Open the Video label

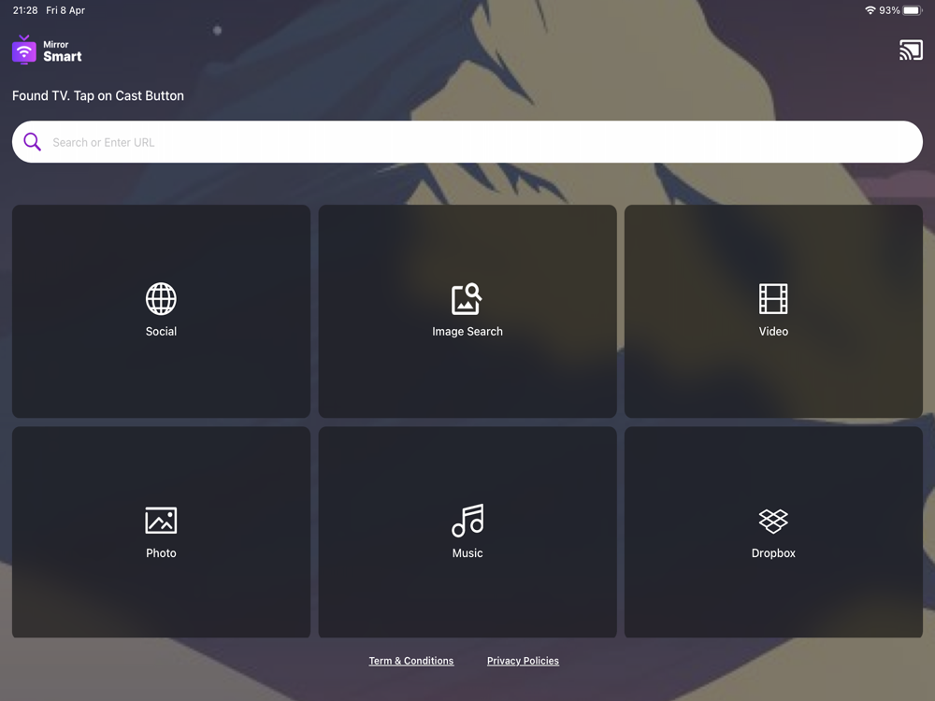[x=773, y=332]
